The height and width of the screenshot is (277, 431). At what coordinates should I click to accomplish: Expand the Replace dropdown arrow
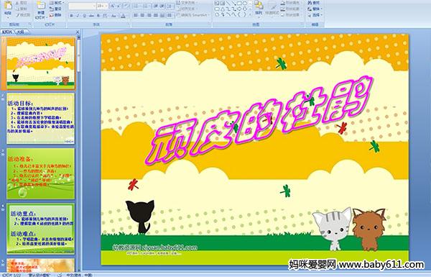point(321,9)
